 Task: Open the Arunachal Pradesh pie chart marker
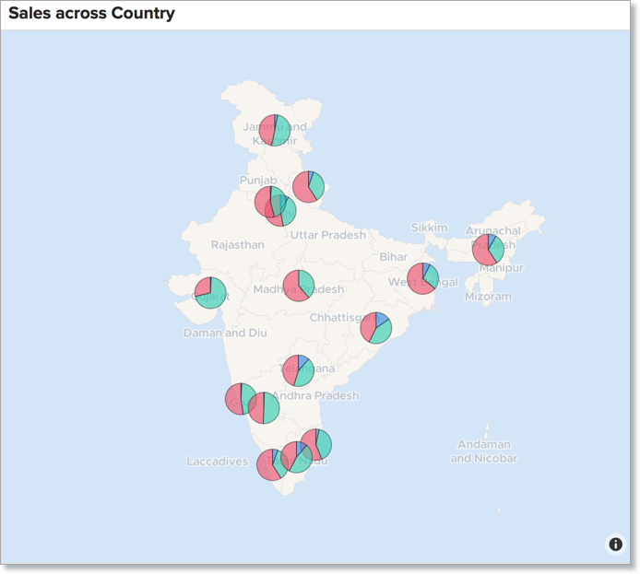coord(488,250)
